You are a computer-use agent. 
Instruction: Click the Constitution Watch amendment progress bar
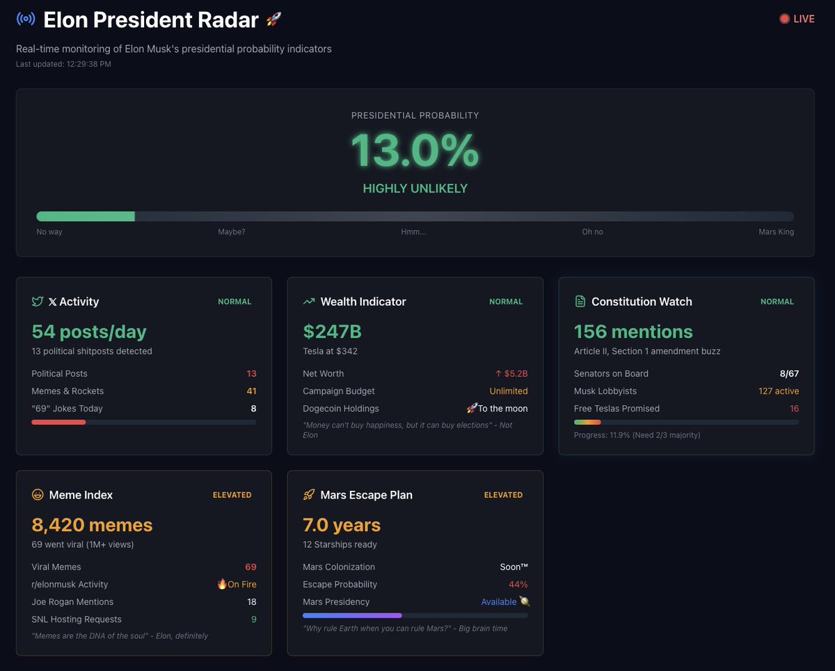(686, 422)
